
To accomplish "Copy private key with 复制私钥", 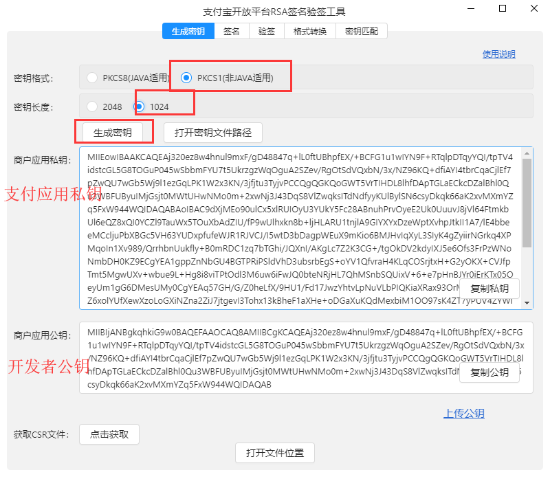I will tap(489, 289).
